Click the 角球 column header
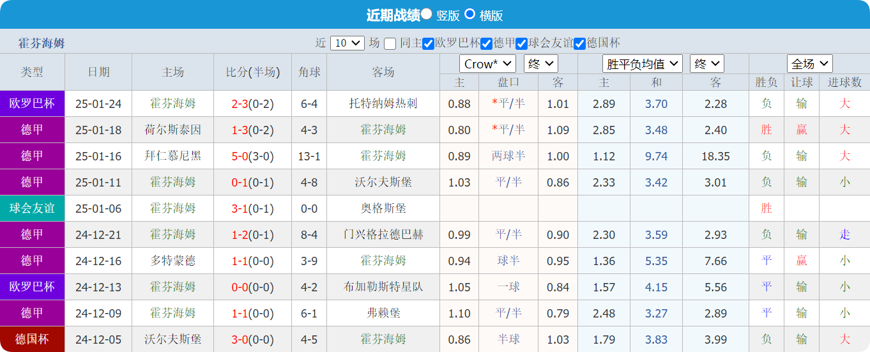 click(309, 72)
